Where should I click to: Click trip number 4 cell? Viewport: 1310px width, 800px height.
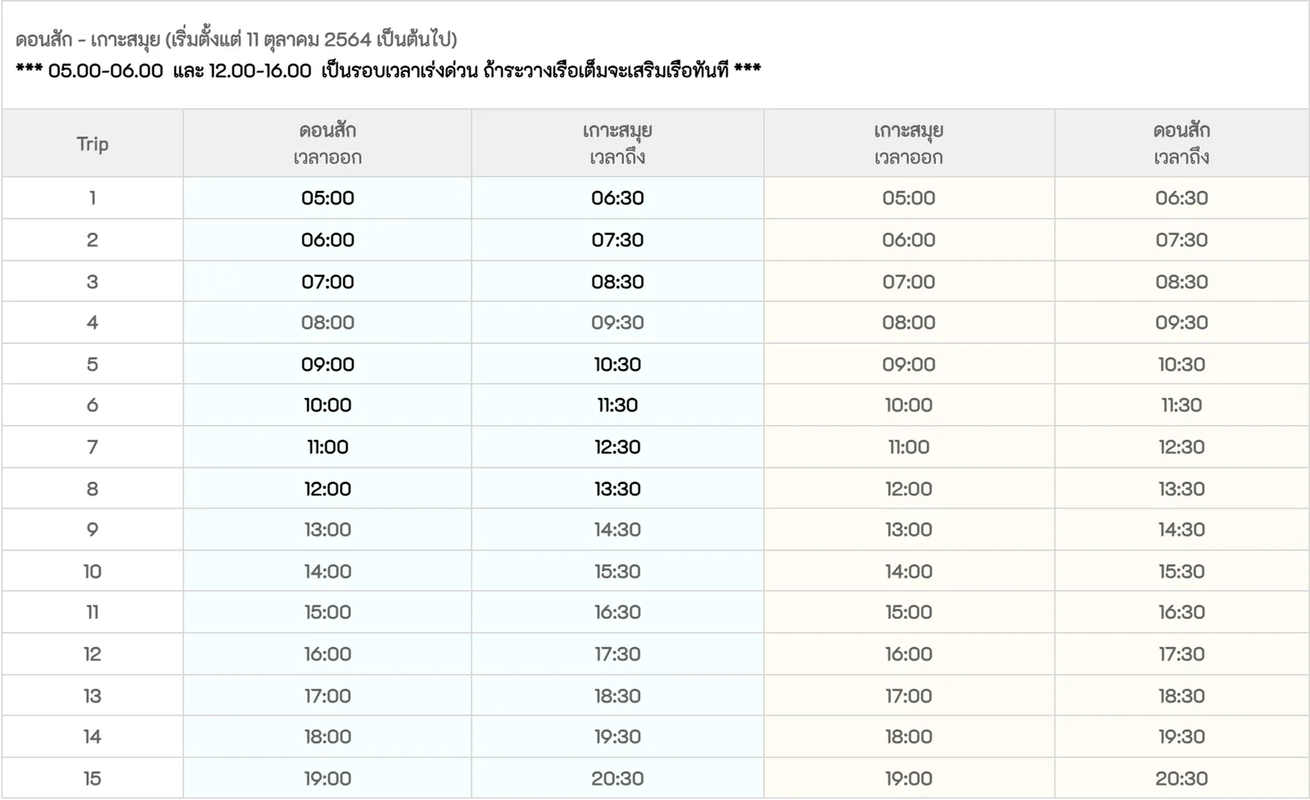(93, 323)
